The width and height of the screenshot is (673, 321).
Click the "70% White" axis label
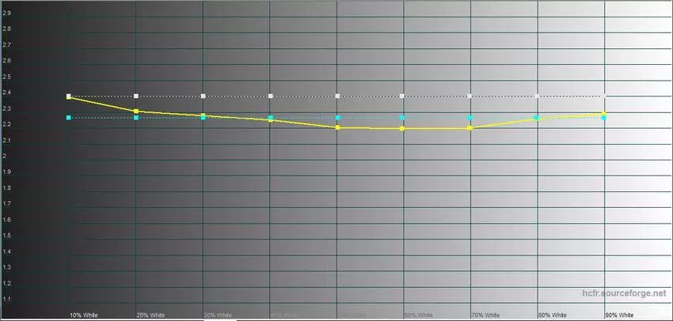click(485, 315)
